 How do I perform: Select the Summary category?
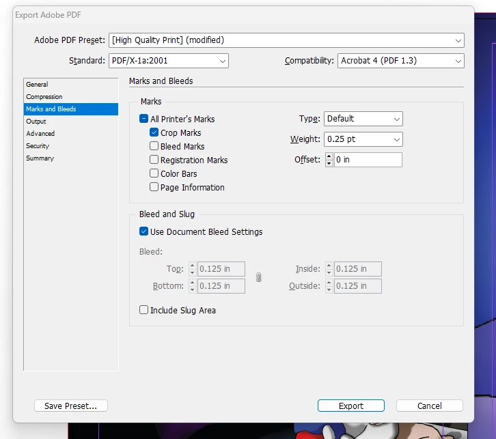pos(70,158)
